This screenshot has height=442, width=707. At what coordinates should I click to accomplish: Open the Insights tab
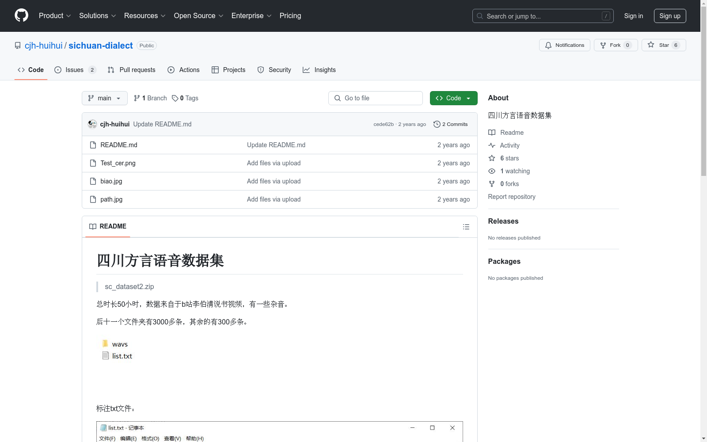tap(319, 70)
